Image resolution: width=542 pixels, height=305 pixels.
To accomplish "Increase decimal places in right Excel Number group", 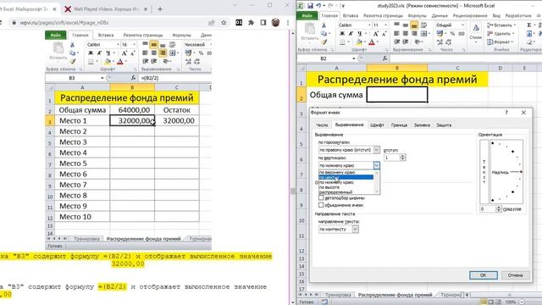I will coord(440,42).
